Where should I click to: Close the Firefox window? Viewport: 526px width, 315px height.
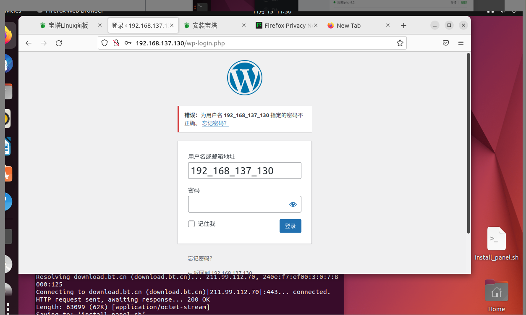pos(463,26)
